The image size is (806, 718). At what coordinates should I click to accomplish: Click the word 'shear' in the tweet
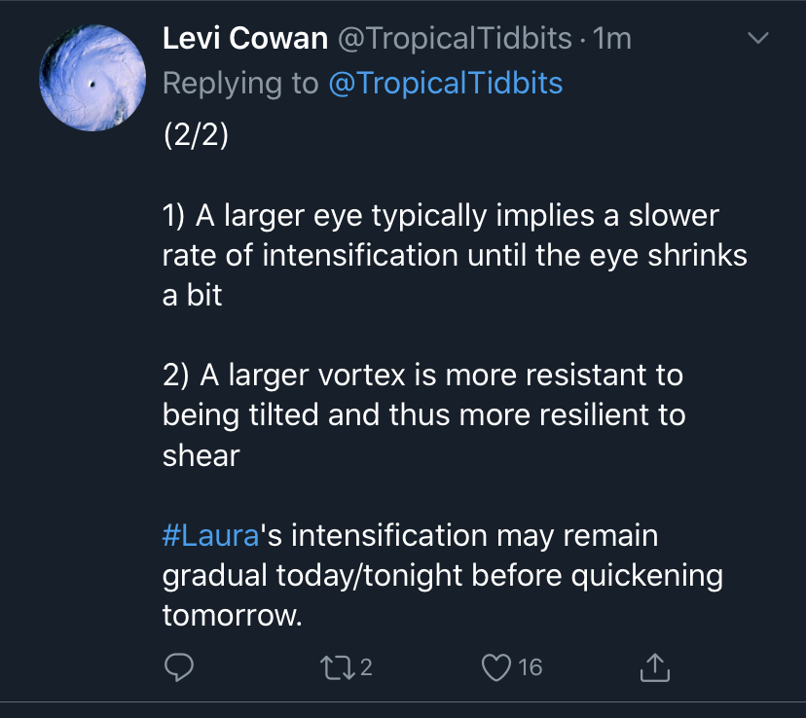pyautogui.click(x=201, y=455)
